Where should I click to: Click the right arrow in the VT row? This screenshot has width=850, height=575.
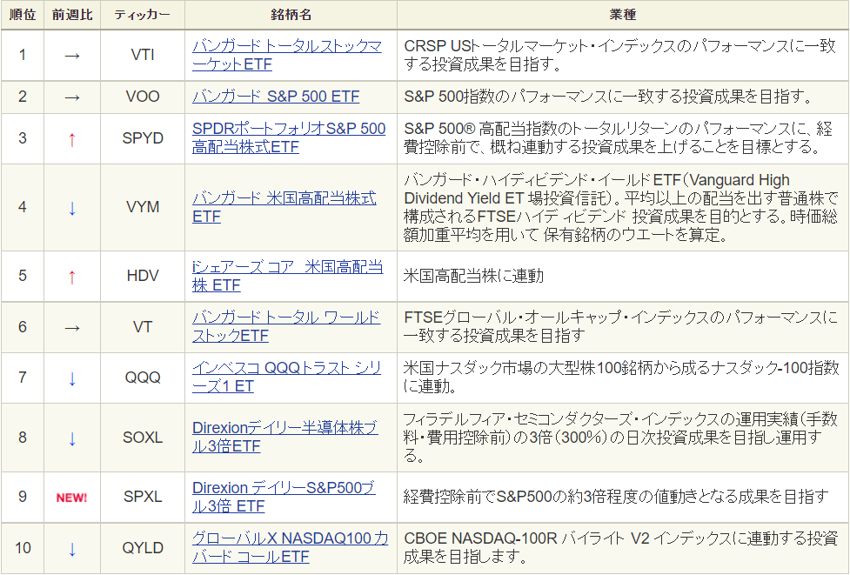coord(72,329)
